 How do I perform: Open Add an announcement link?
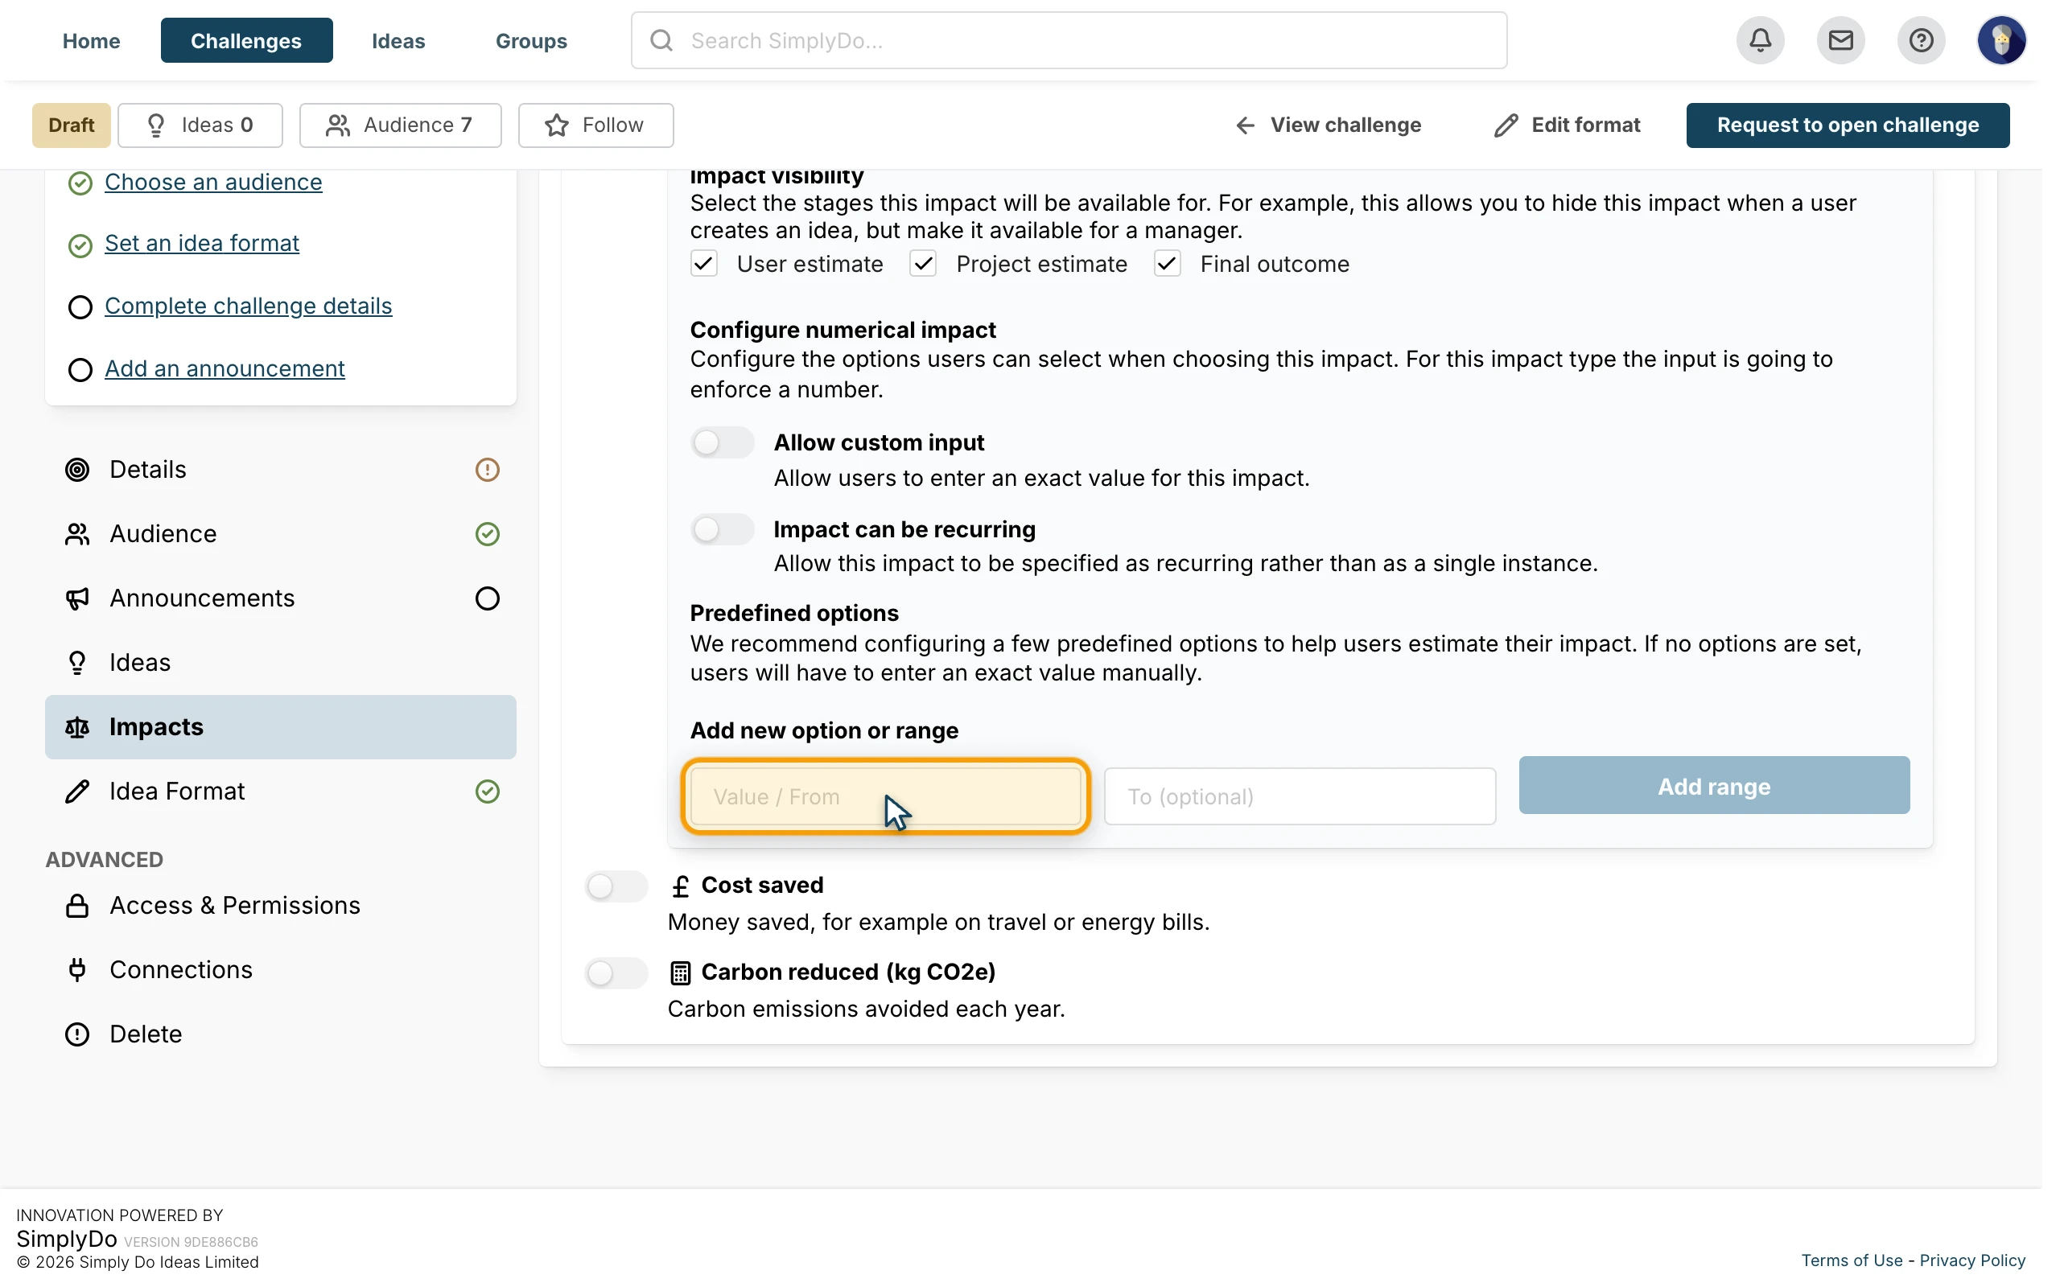coord(225,368)
